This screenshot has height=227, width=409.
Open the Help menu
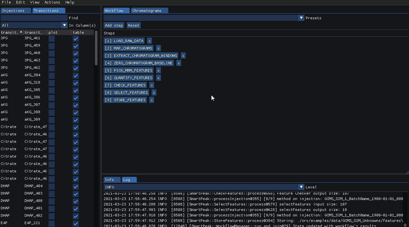tap(70, 2)
